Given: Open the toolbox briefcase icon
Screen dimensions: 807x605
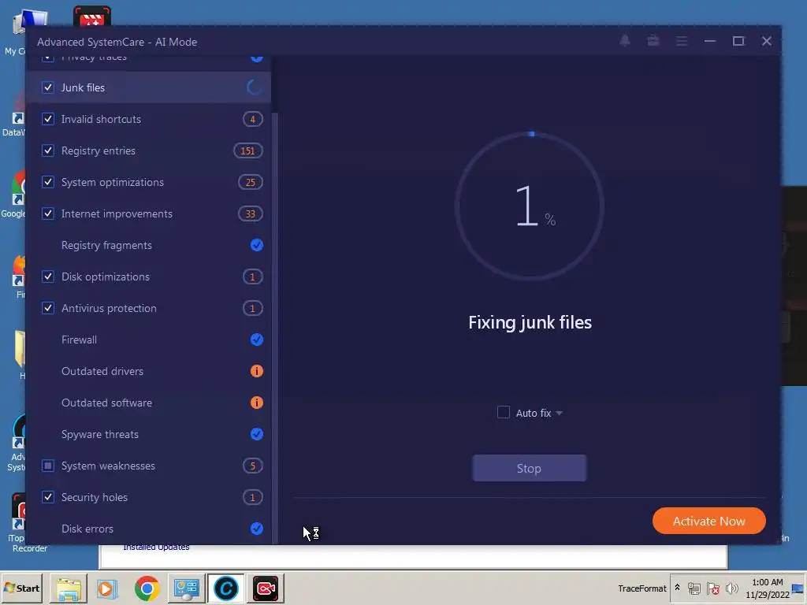Looking at the screenshot, I should [653, 41].
